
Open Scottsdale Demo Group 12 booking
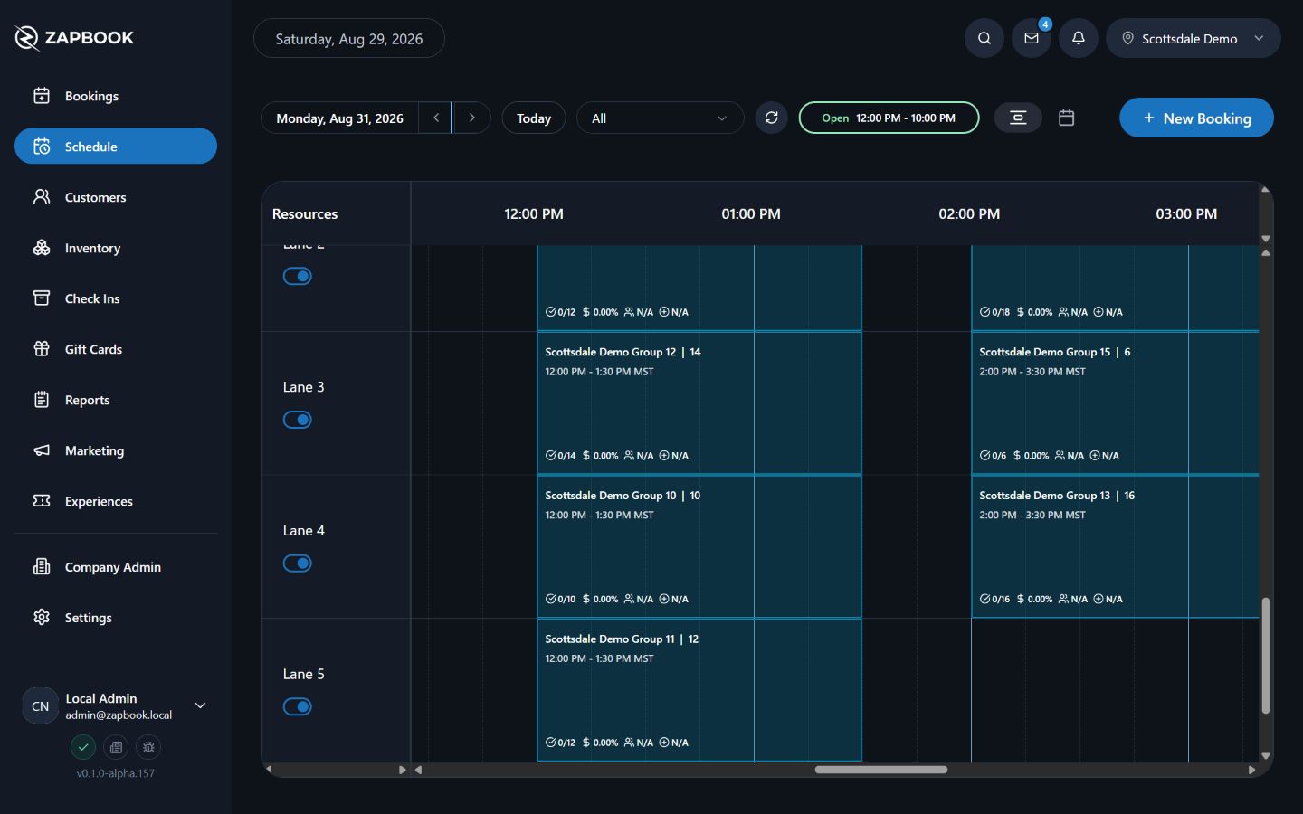699,402
